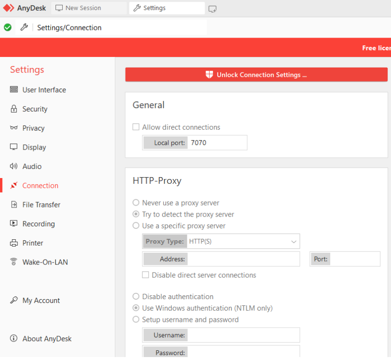
Task: Check Disable direct server connections
Action: coord(145,275)
